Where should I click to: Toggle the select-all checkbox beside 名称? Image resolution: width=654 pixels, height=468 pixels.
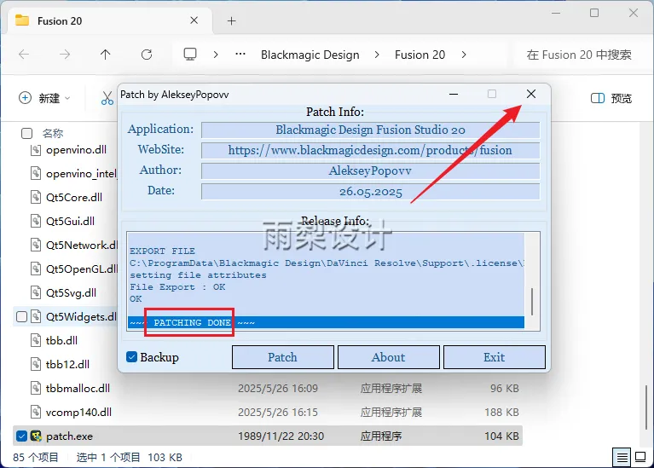[26, 134]
